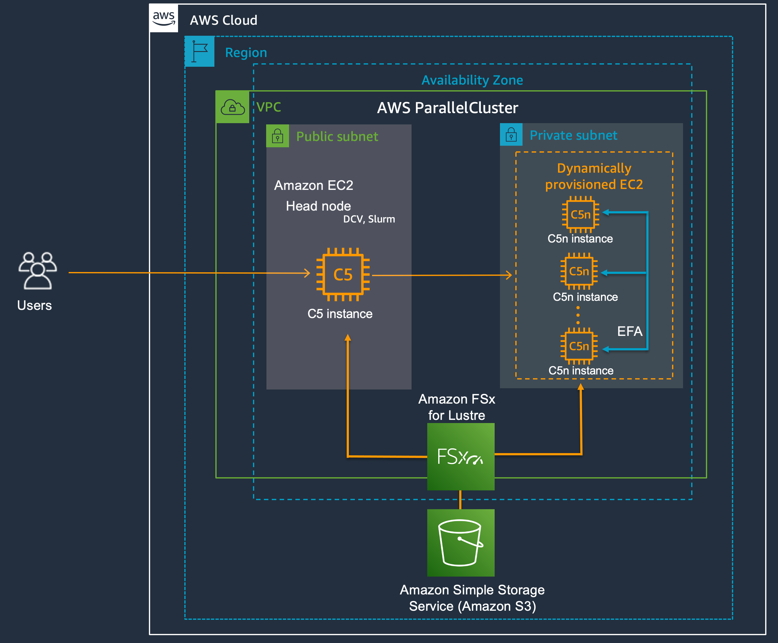The image size is (778, 643).
Task: Click the 'DCV, Slurm' text
Action: (369, 219)
